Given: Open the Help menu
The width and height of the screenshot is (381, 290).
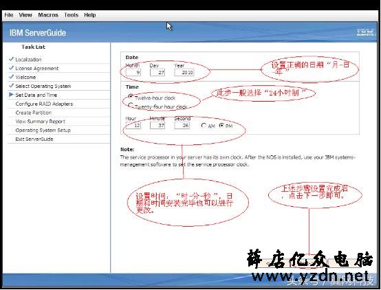Looking at the screenshot, I should (90, 15).
